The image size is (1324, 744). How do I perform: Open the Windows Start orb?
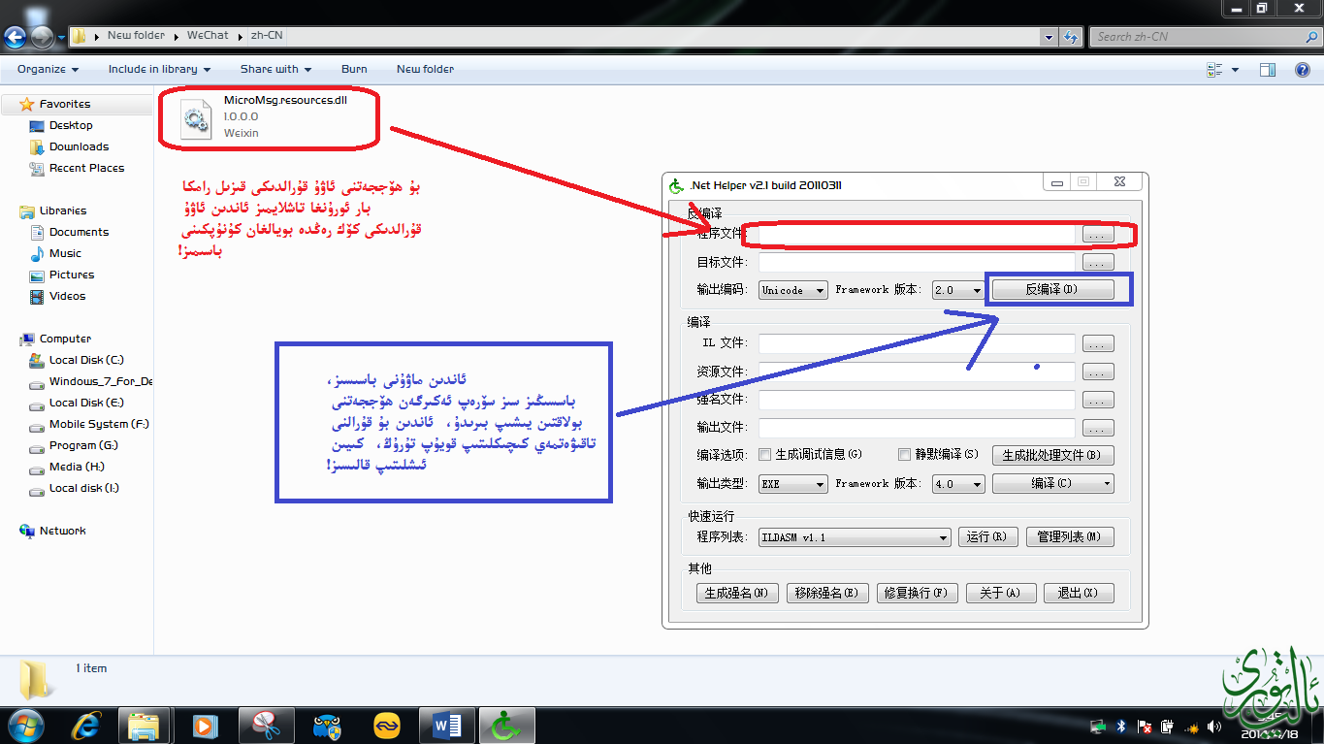click(25, 725)
